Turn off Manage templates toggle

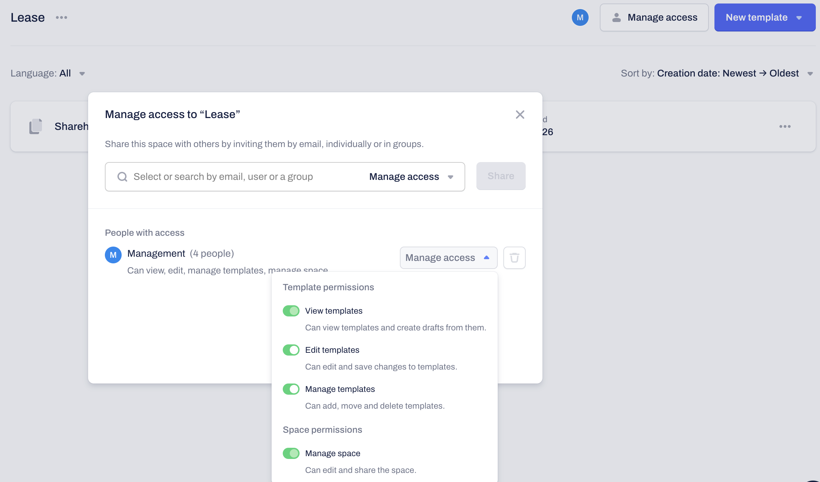291,389
